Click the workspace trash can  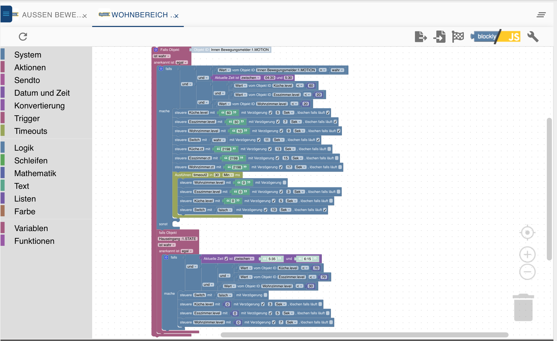[523, 307]
